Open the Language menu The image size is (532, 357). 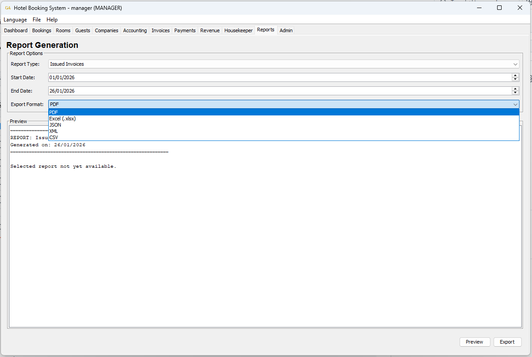(15, 20)
